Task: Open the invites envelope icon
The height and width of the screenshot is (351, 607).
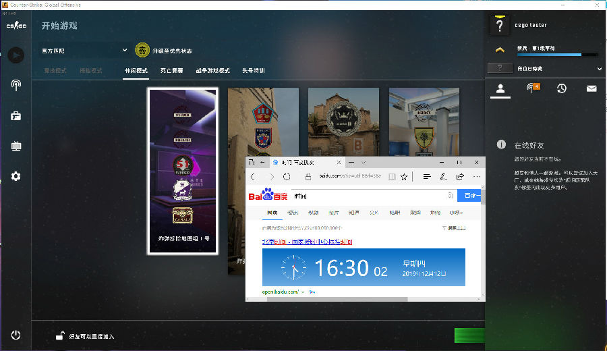Action: coord(591,88)
